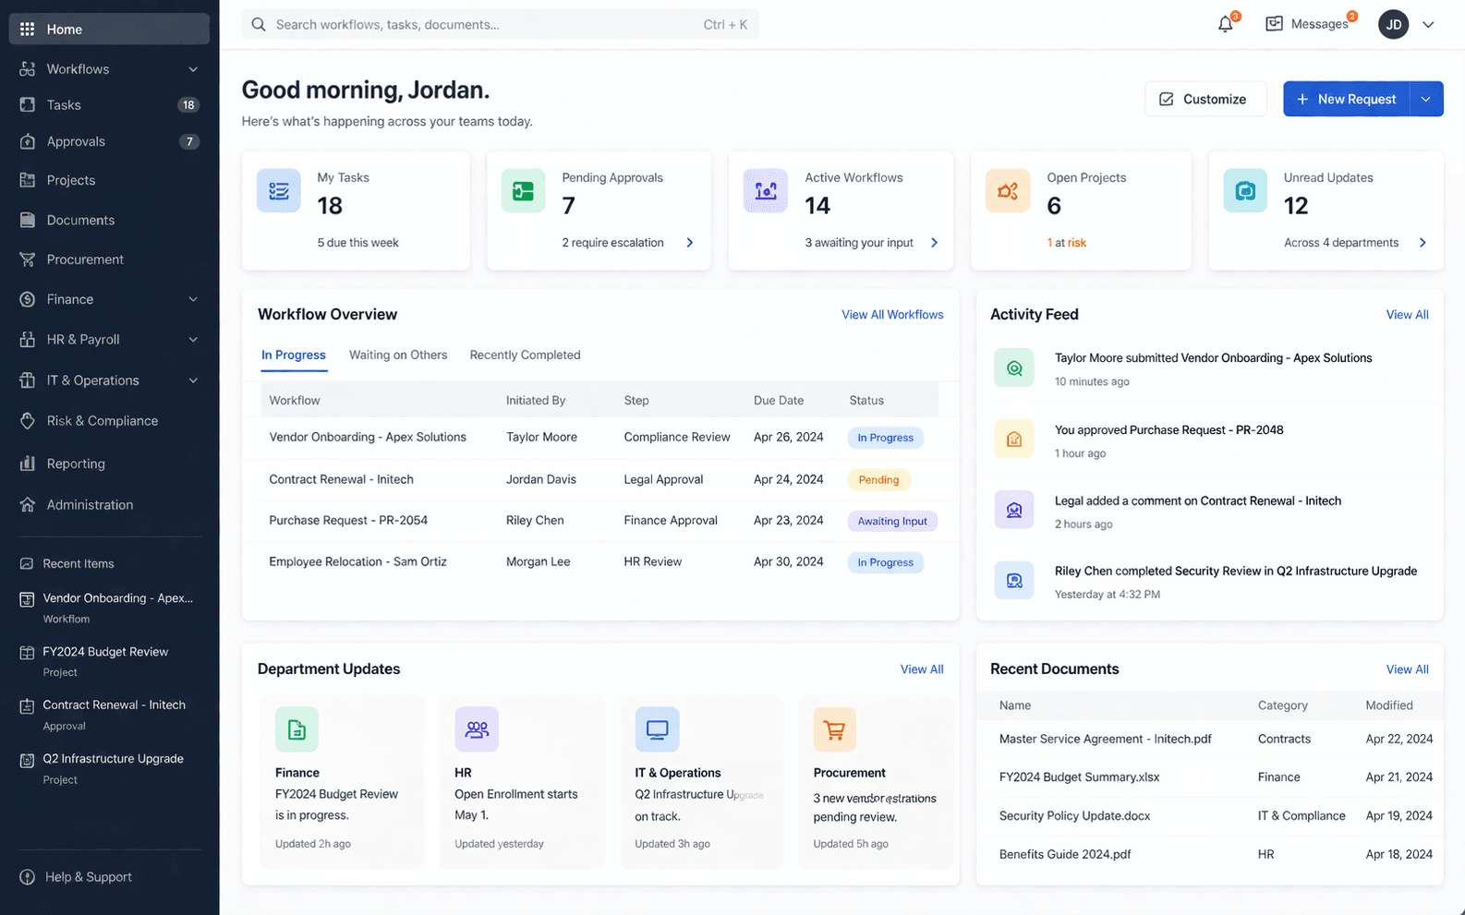Click the Customize button

[1205, 99]
